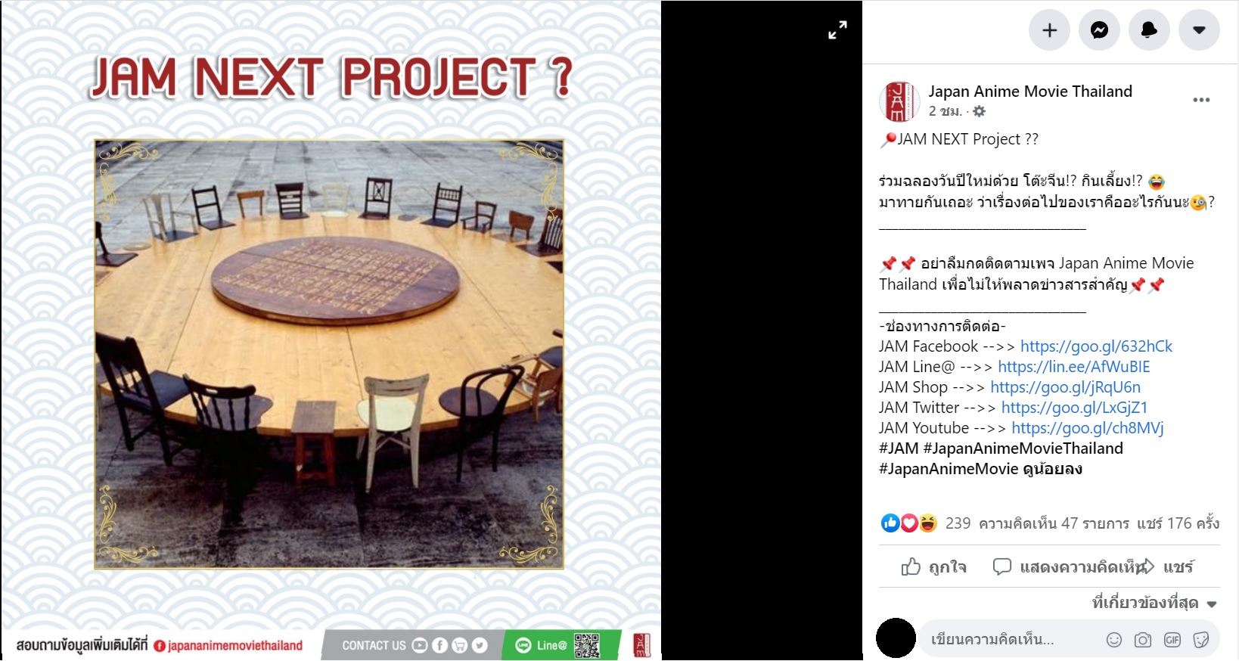Viewport: 1239px width, 661px height.
Task: Like the post with ถูกใจ button
Action: (933, 566)
